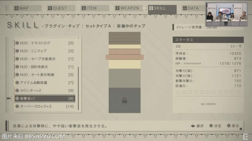The height and width of the screenshot is (141, 252).
Task: Click chip icon beside HUD: ミニマップ
Action: click(17, 51)
